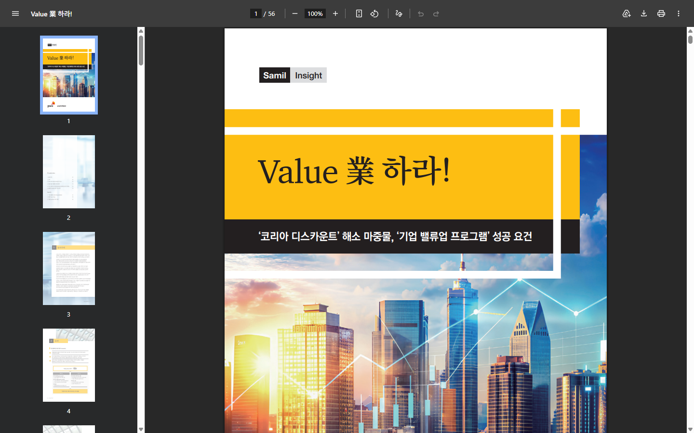Click the 'Samil' label on the page
694x433 pixels.
click(275, 75)
